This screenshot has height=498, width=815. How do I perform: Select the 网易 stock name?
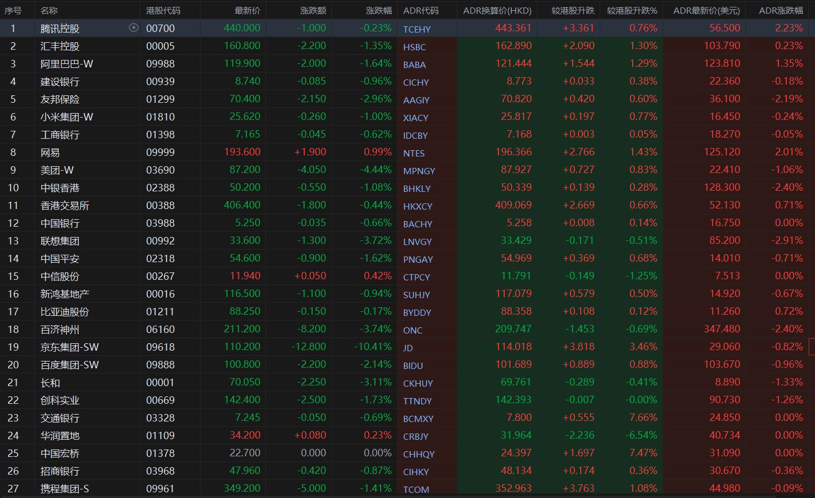click(50, 152)
